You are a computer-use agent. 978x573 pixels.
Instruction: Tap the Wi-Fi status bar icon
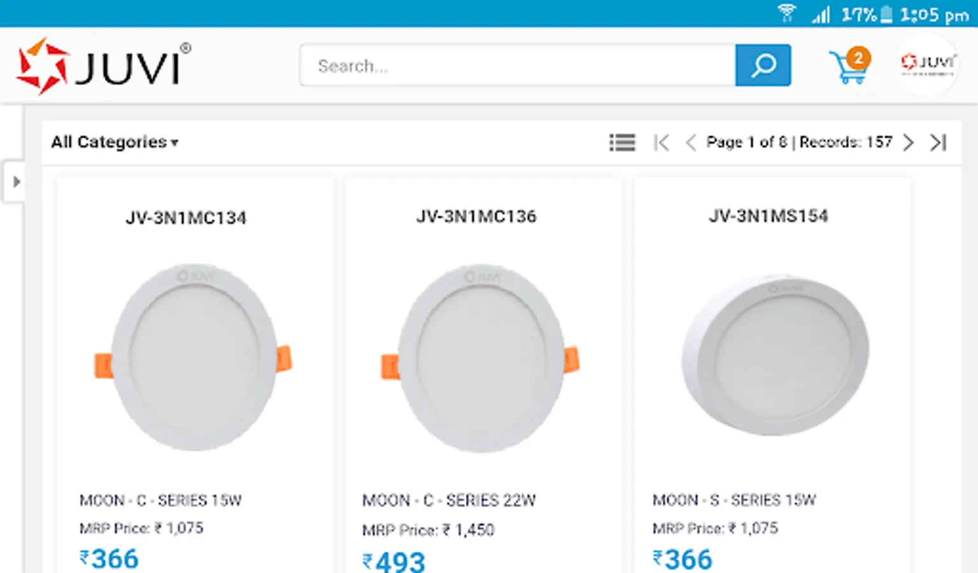[787, 13]
